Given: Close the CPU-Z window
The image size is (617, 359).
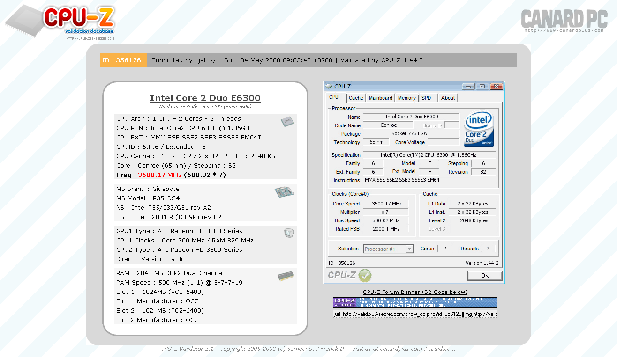Looking at the screenshot, I should (x=497, y=86).
